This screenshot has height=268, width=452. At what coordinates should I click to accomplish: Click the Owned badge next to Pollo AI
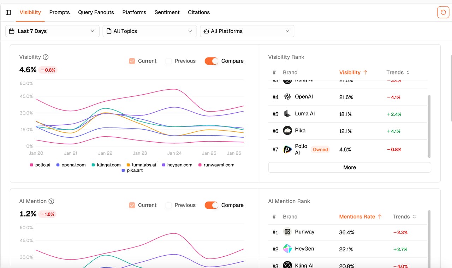pos(320,149)
